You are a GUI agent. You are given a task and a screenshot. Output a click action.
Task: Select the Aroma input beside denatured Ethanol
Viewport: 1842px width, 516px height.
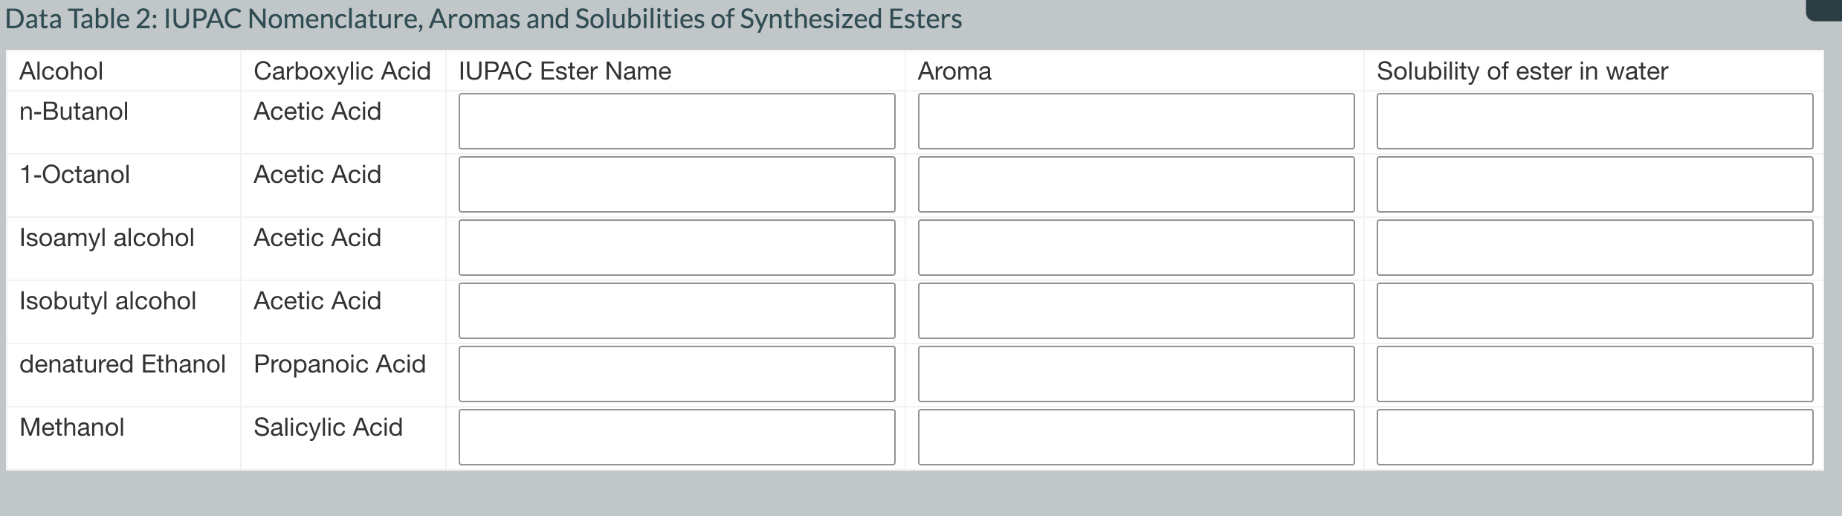tap(1137, 373)
